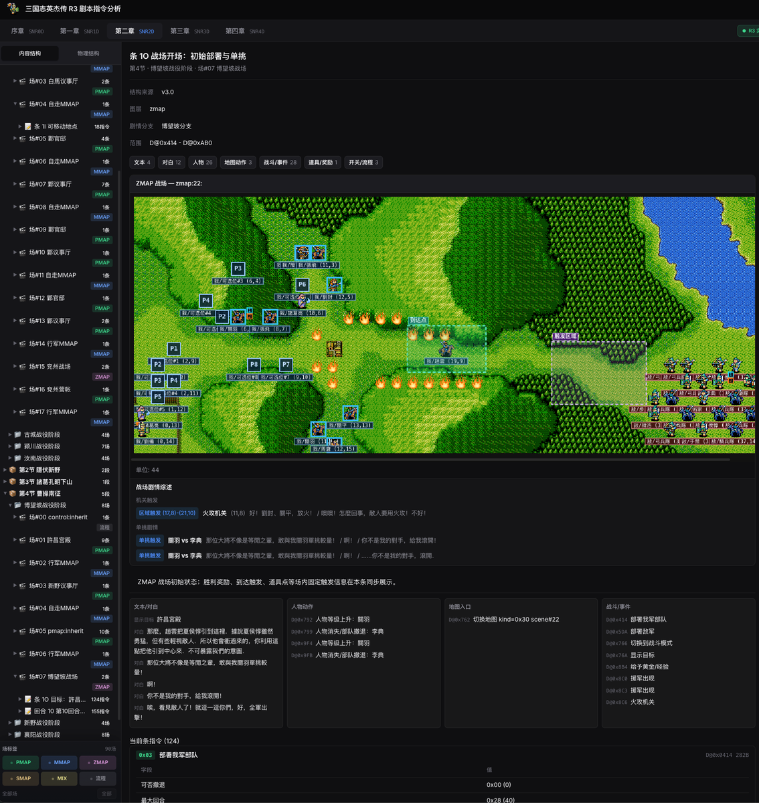Click package icon of 第2节 隱伏新野
The height and width of the screenshot is (803, 759).
tap(13, 470)
